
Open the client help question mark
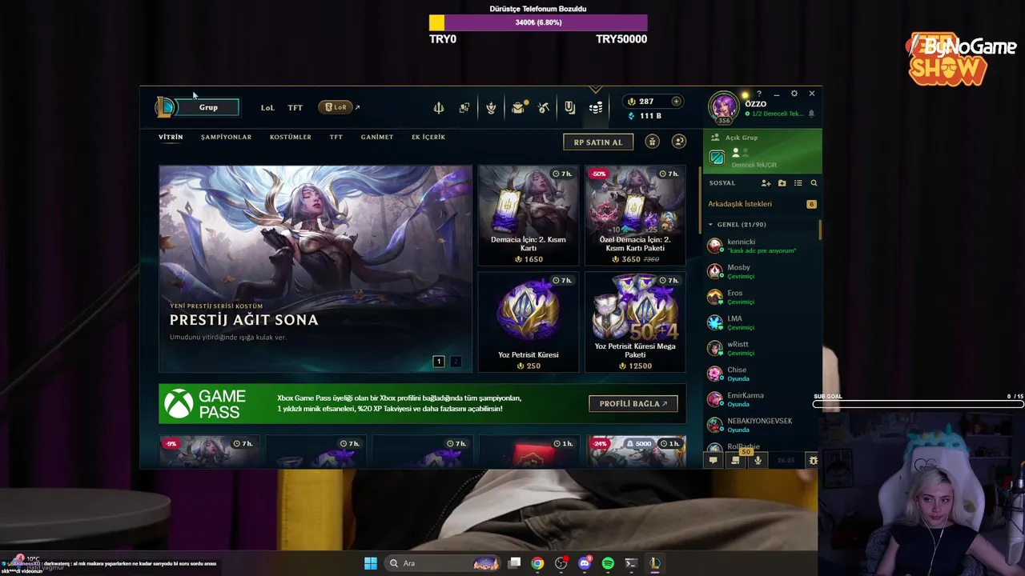tap(759, 94)
